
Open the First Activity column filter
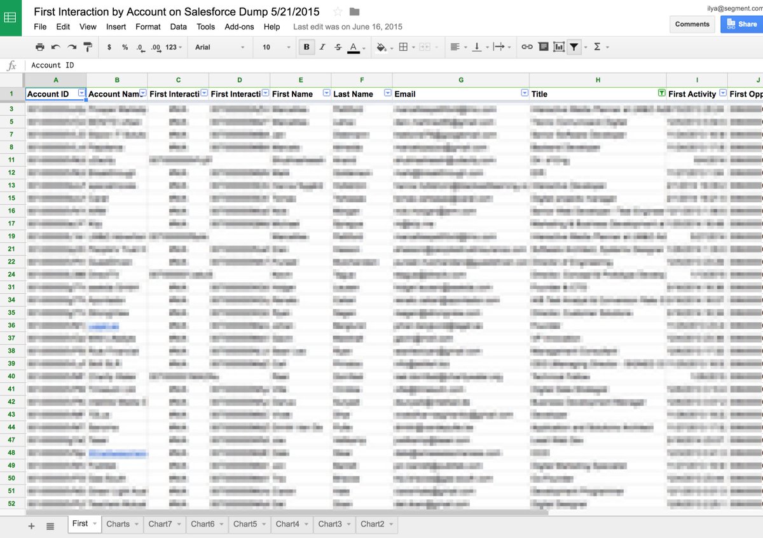(722, 93)
